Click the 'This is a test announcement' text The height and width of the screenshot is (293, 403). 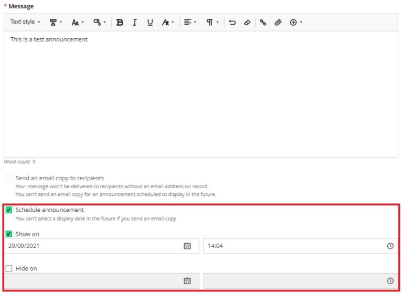(49, 39)
